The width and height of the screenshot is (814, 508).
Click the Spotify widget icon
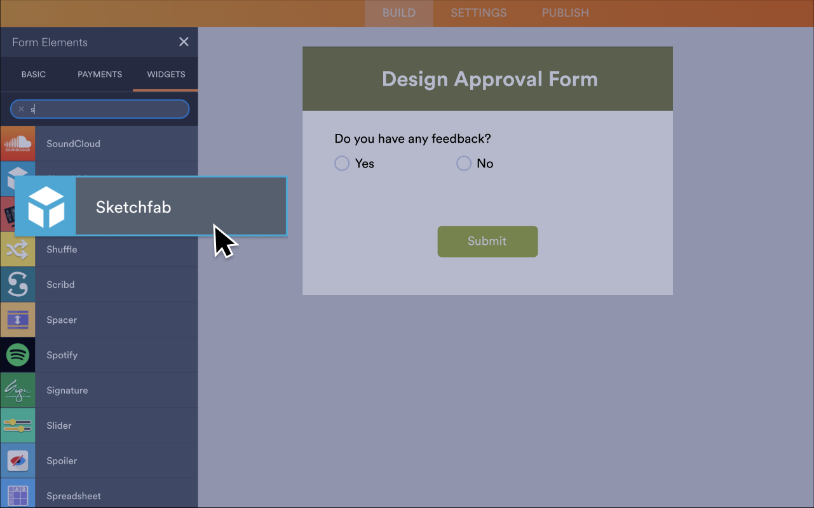[x=18, y=355]
